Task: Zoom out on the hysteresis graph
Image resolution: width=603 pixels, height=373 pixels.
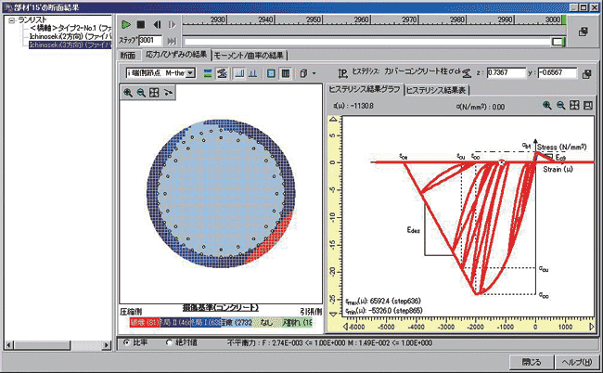Action: tap(560, 106)
